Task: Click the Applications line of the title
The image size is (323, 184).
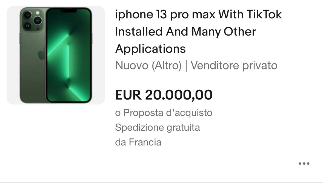Action: [150, 49]
